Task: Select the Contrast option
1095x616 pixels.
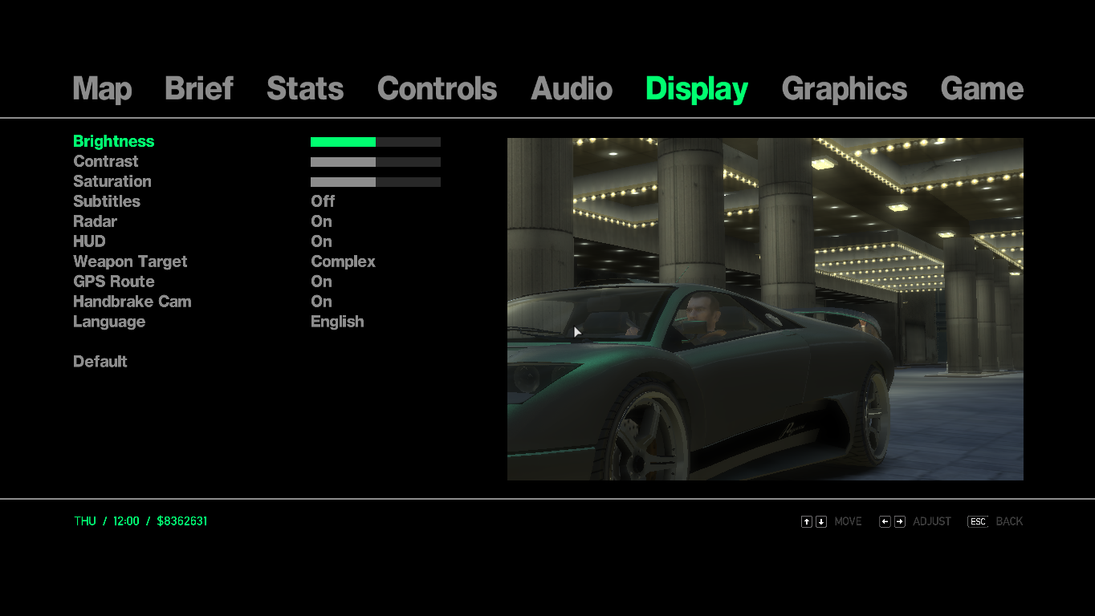Action: point(106,161)
